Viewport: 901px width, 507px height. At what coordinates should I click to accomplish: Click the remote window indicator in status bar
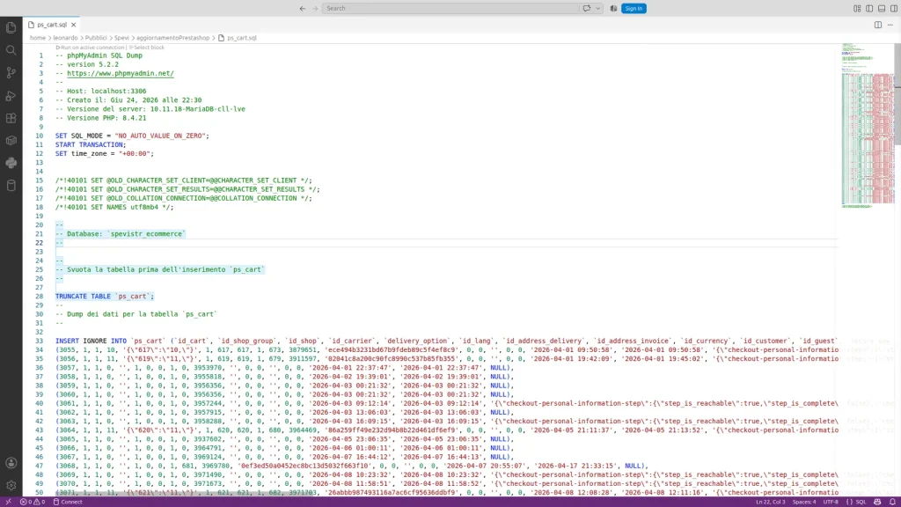8,502
